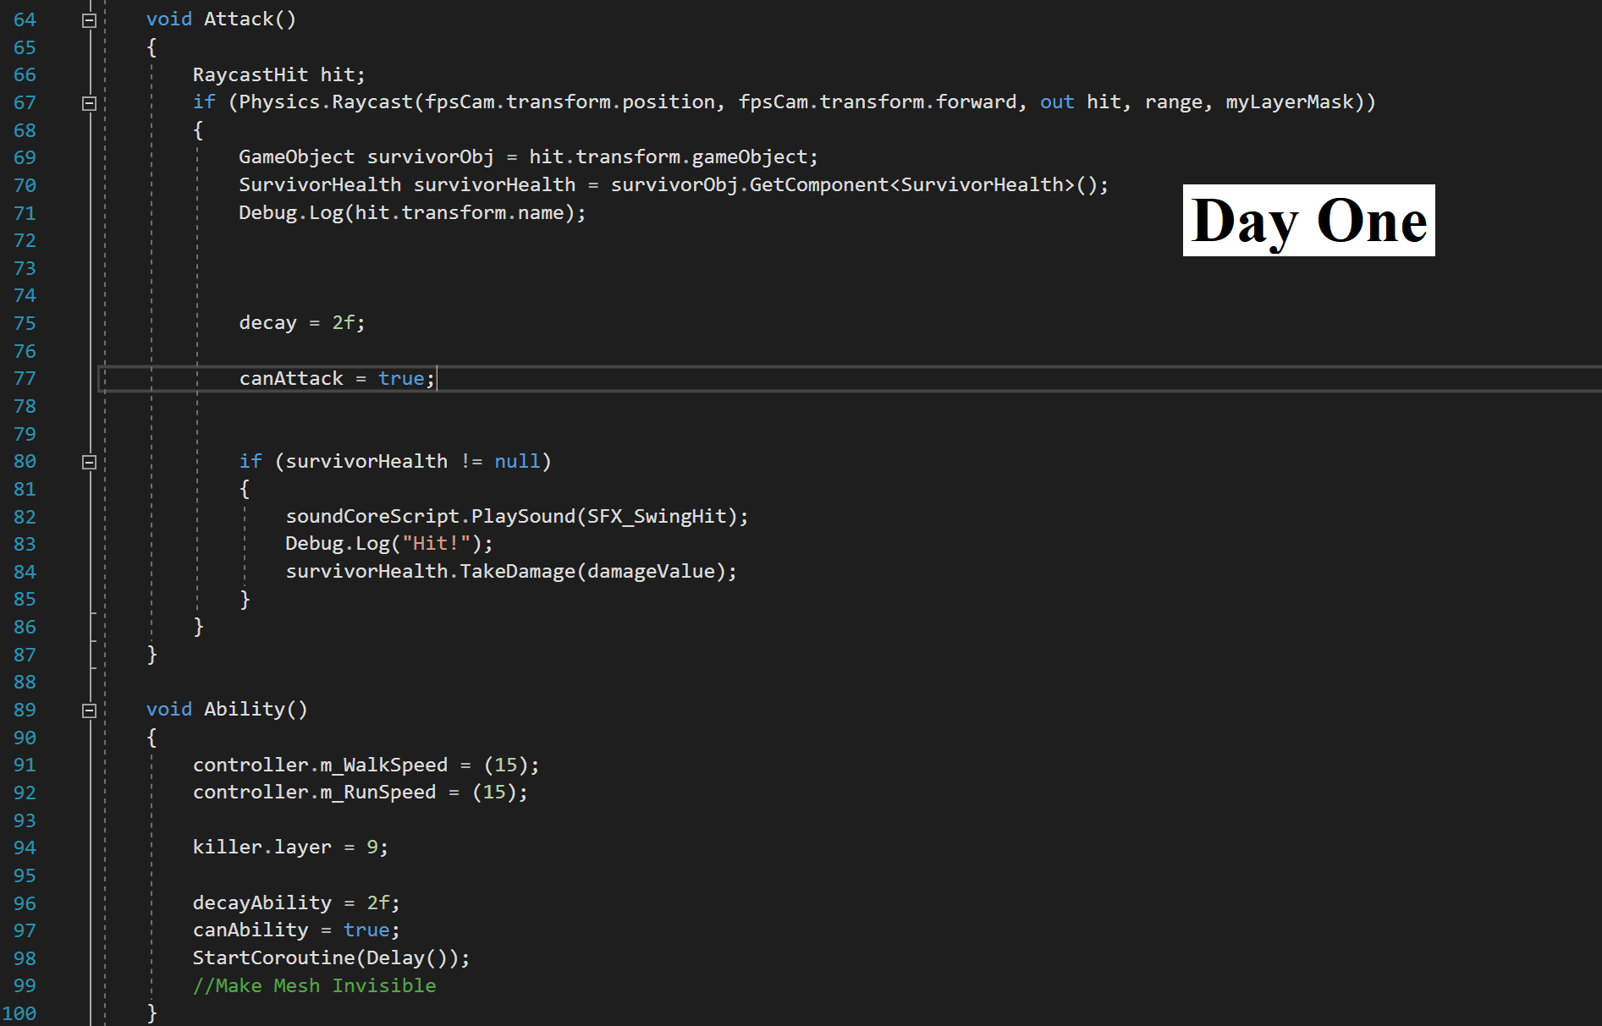Click the 'Debug.Log("Hit!");' line
This screenshot has height=1026, width=1602.
(389, 544)
